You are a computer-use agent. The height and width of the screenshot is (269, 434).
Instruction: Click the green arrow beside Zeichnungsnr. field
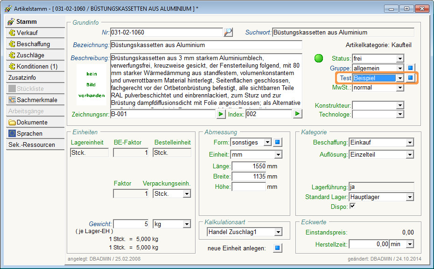click(x=221, y=114)
